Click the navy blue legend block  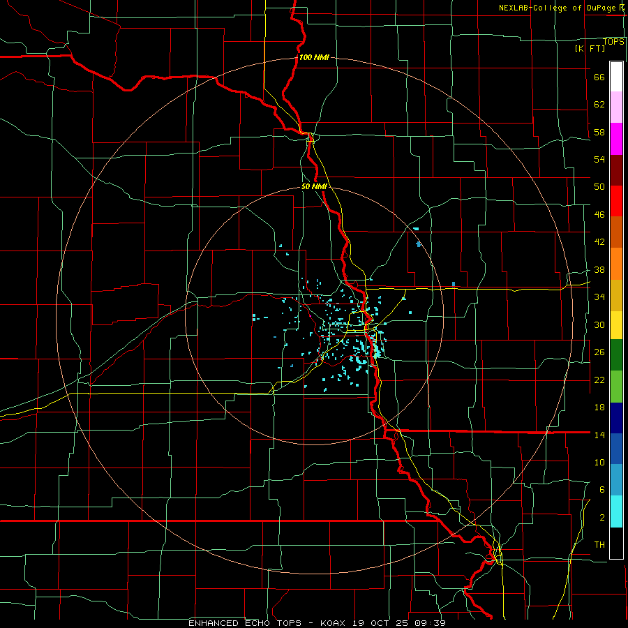pyautogui.click(x=616, y=418)
